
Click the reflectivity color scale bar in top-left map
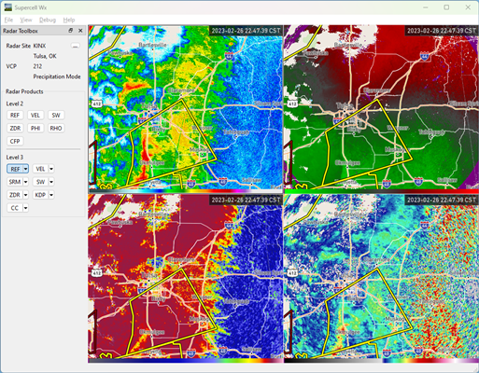(x=185, y=191)
